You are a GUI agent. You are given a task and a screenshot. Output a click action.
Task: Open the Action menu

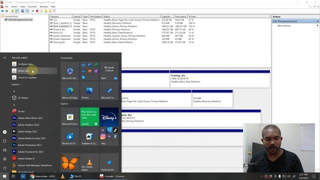(14, 6)
